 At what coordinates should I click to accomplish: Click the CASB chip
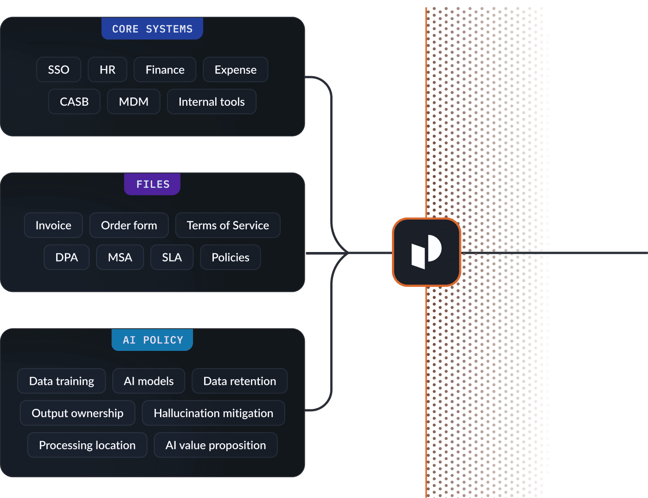tap(74, 102)
